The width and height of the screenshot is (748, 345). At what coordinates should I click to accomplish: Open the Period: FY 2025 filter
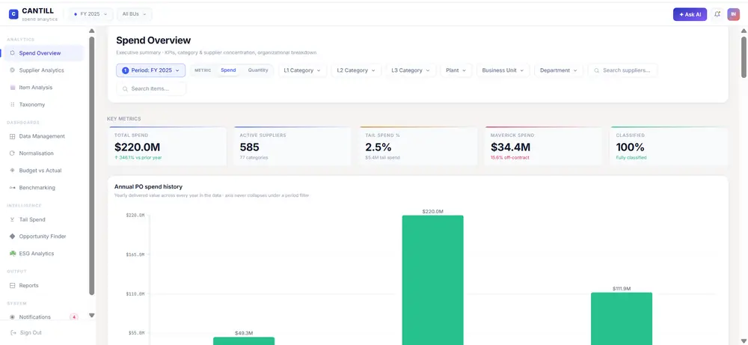click(151, 70)
